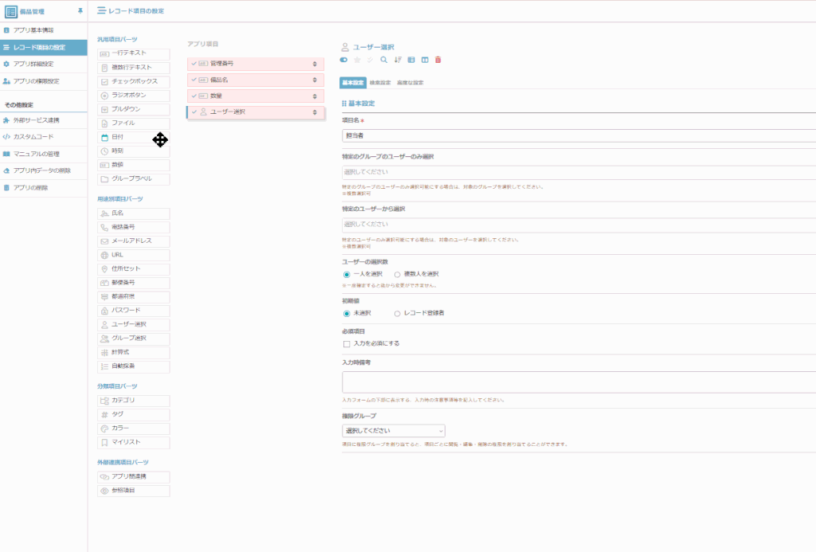Open 外部サービス連携 in sidebar
The image size is (816, 552).
point(36,120)
